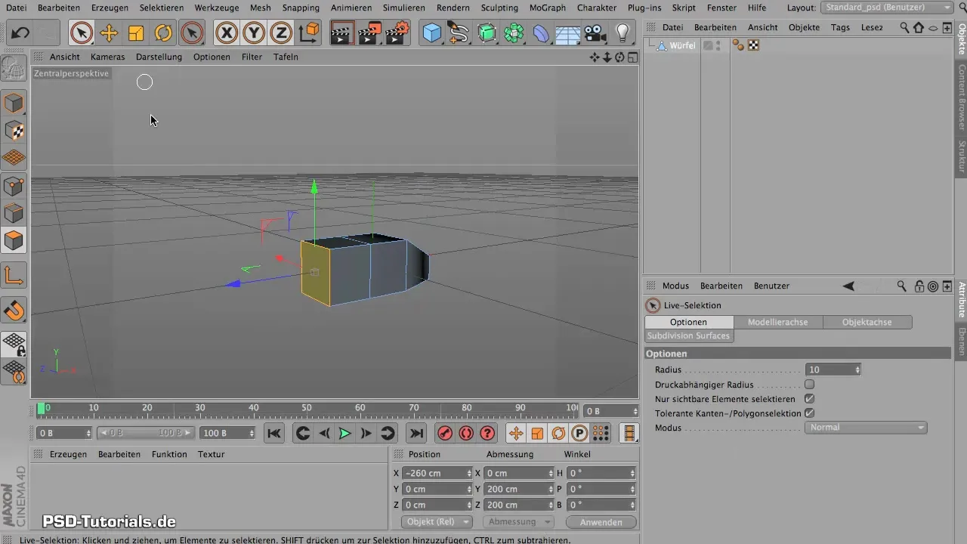Add floor environment object icon

[567, 33]
